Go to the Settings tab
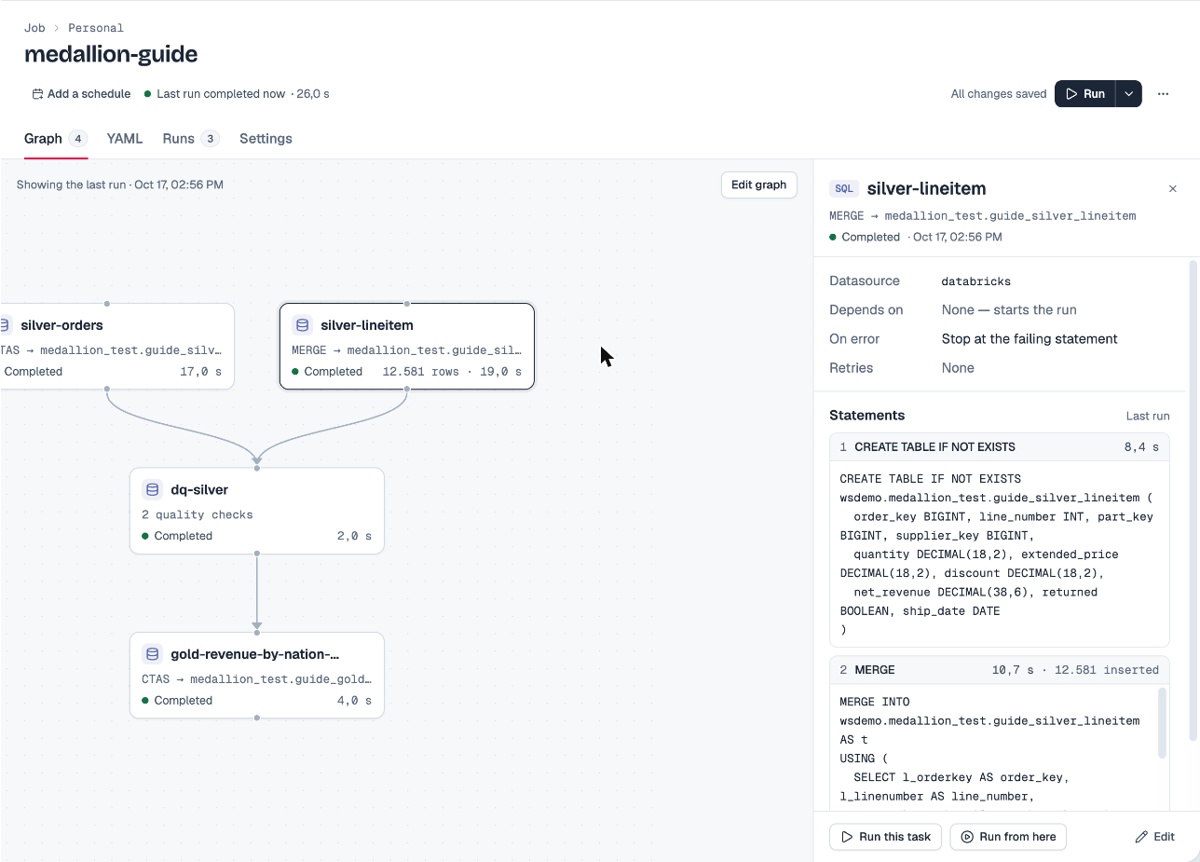 point(266,139)
